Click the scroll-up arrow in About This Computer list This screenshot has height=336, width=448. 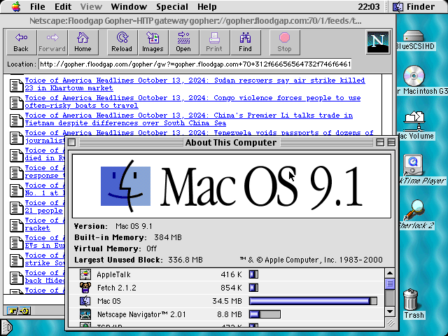coord(390,273)
